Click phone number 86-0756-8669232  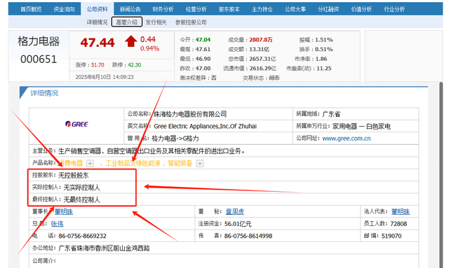tap(83, 236)
